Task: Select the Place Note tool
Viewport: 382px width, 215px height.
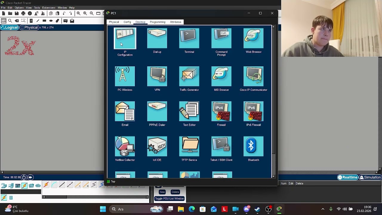Action: click(x=31, y=21)
